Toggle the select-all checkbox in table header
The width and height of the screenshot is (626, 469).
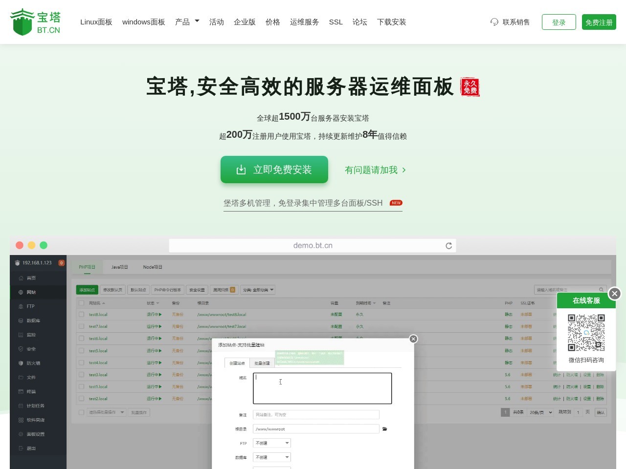click(82, 303)
